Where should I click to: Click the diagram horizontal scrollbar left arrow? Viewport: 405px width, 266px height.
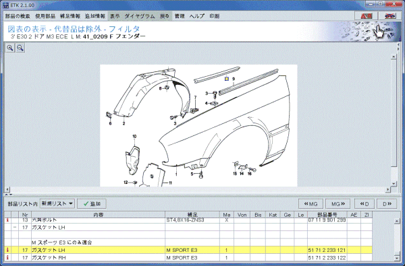[7, 189]
